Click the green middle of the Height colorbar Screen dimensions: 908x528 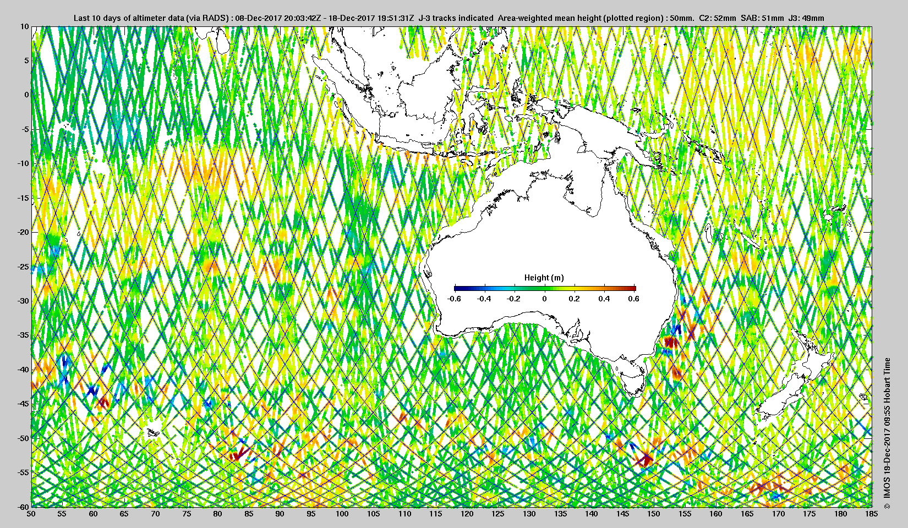(x=545, y=288)
